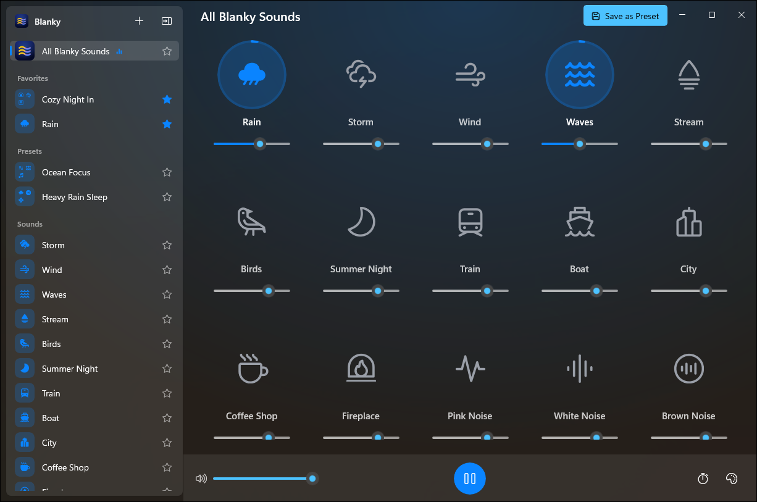Image resolution: width=757 pixels, height=502 pixels.
Task: Activate the Pink Noise icon in grid
Action: (x=470, y=369)
